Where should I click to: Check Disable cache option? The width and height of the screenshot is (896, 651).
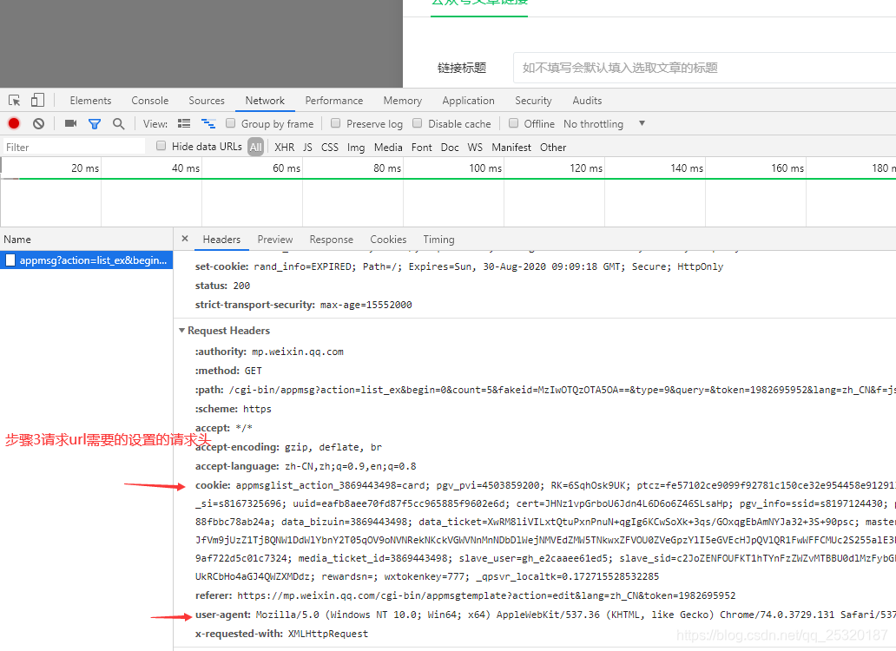[x=417, y=123]
